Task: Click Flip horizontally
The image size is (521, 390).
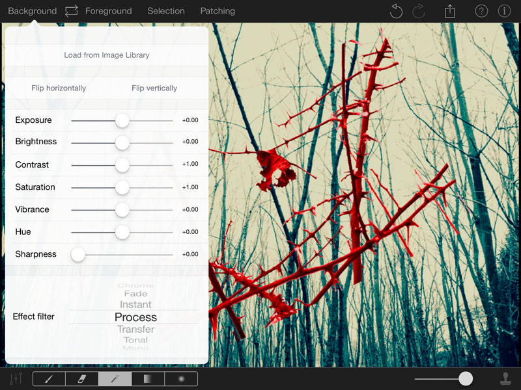Action: pyautogui.click(x=59, y=88)
